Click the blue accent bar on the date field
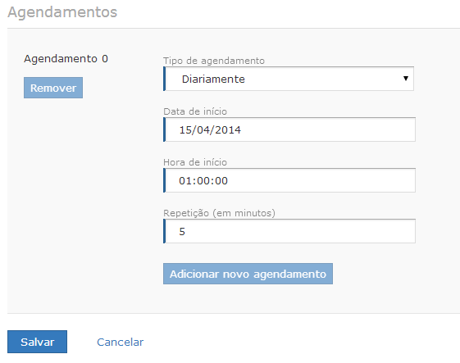This screenshot has width=460, height=363. 164,129
